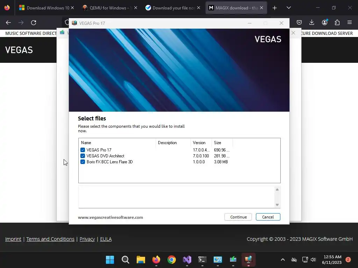Close the Download your file now tab
Screen dimensions: 358x268
point(199,8)
